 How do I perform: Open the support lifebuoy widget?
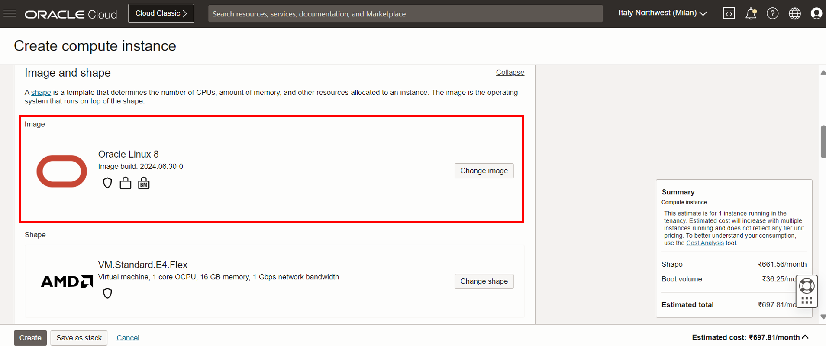(x=807, y=286)
